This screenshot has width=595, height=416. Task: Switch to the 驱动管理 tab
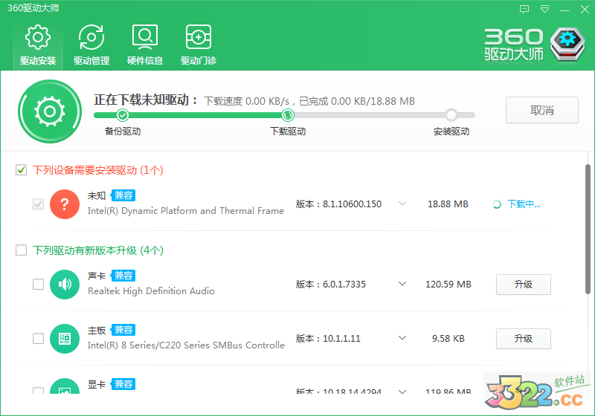pos(91,45)
